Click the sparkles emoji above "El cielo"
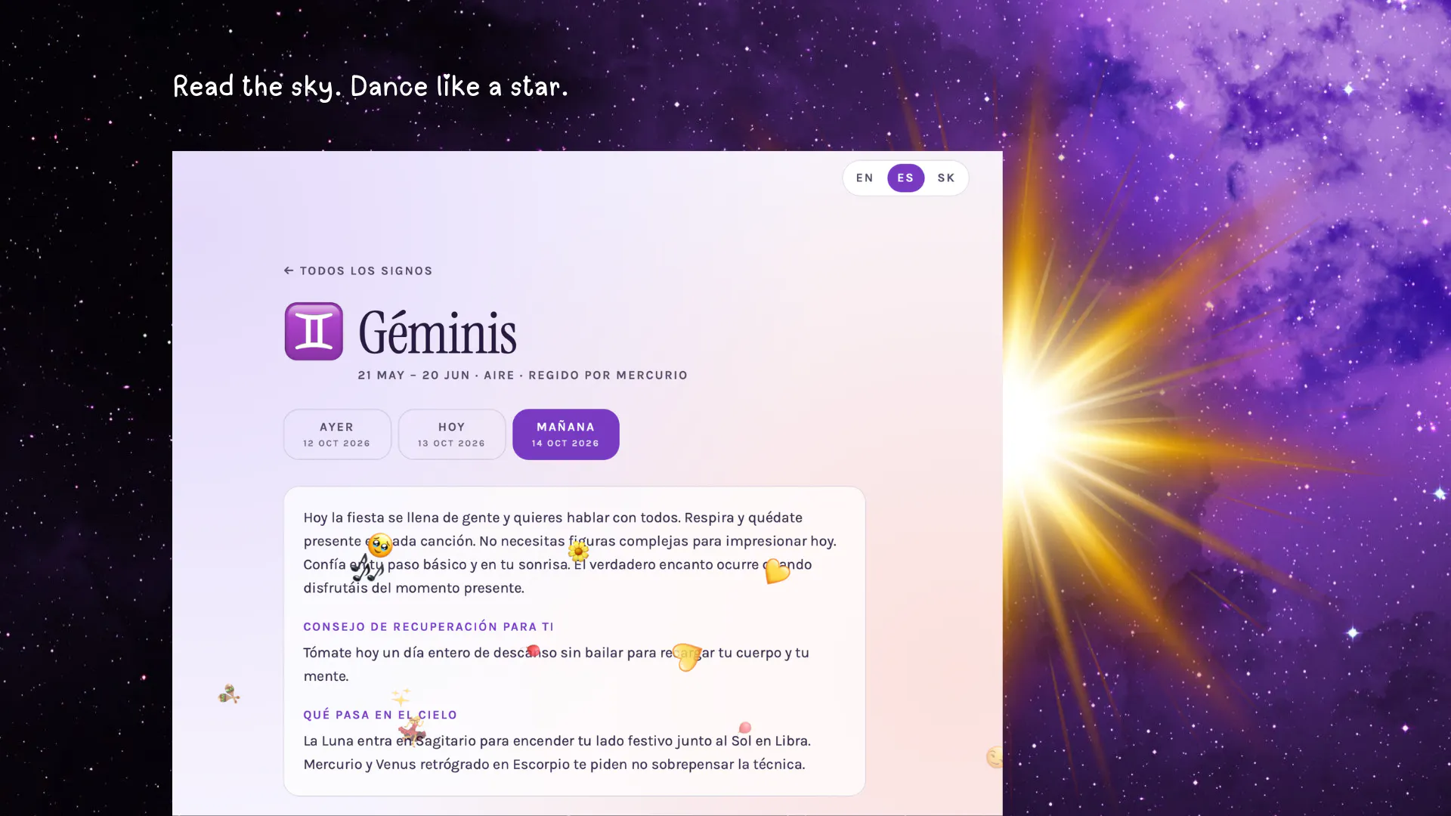 (x=401, y=697)
